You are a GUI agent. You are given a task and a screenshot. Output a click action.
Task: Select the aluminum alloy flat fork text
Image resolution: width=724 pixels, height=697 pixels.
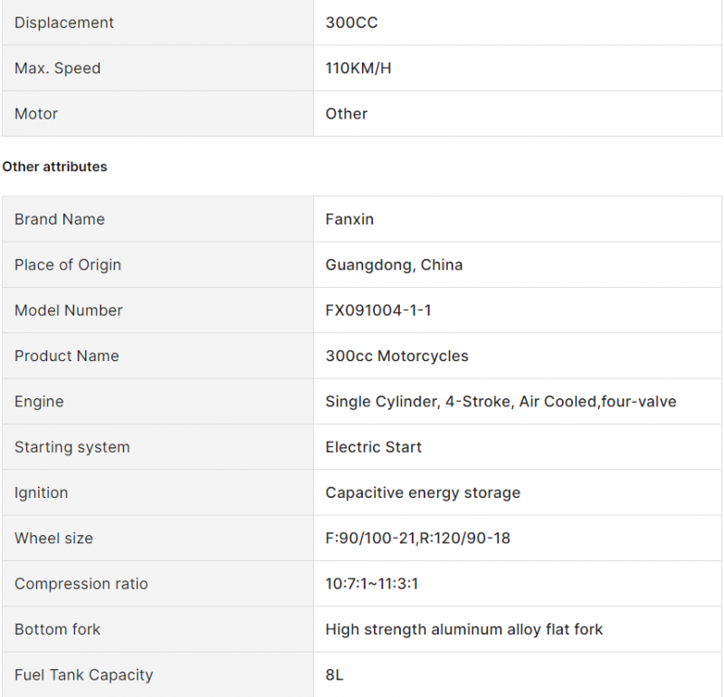[x=517, y=629]
